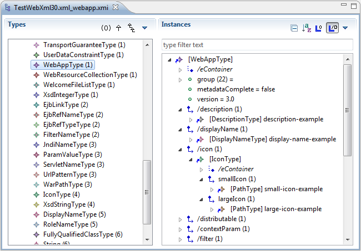The height and width of the screenshot is (251, 361).
Task: Click the up arrow icon in Types toolbar
Action: tap(118, 28)
